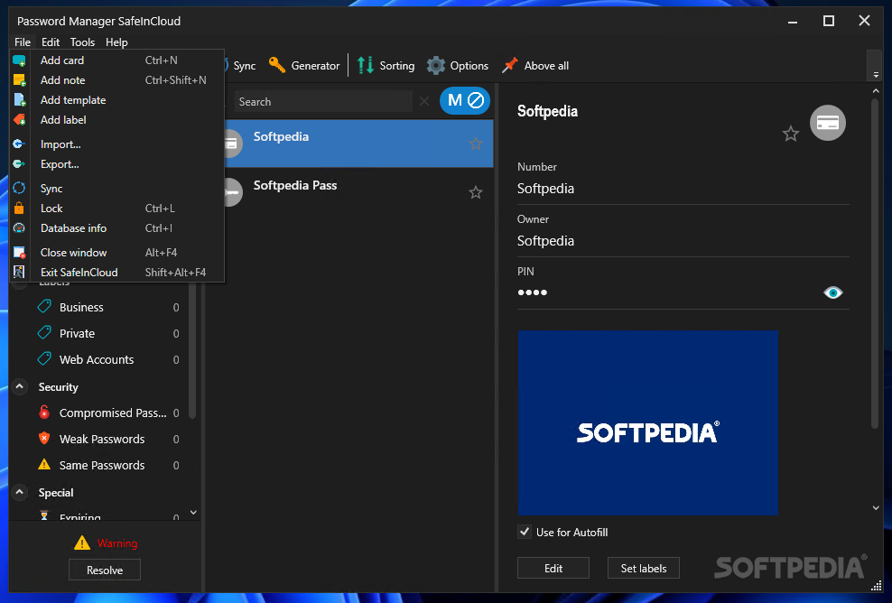Click the Generator key icon in toolbar
The height and width of the screenshot is (603, 892).
[x=277, y=65]
